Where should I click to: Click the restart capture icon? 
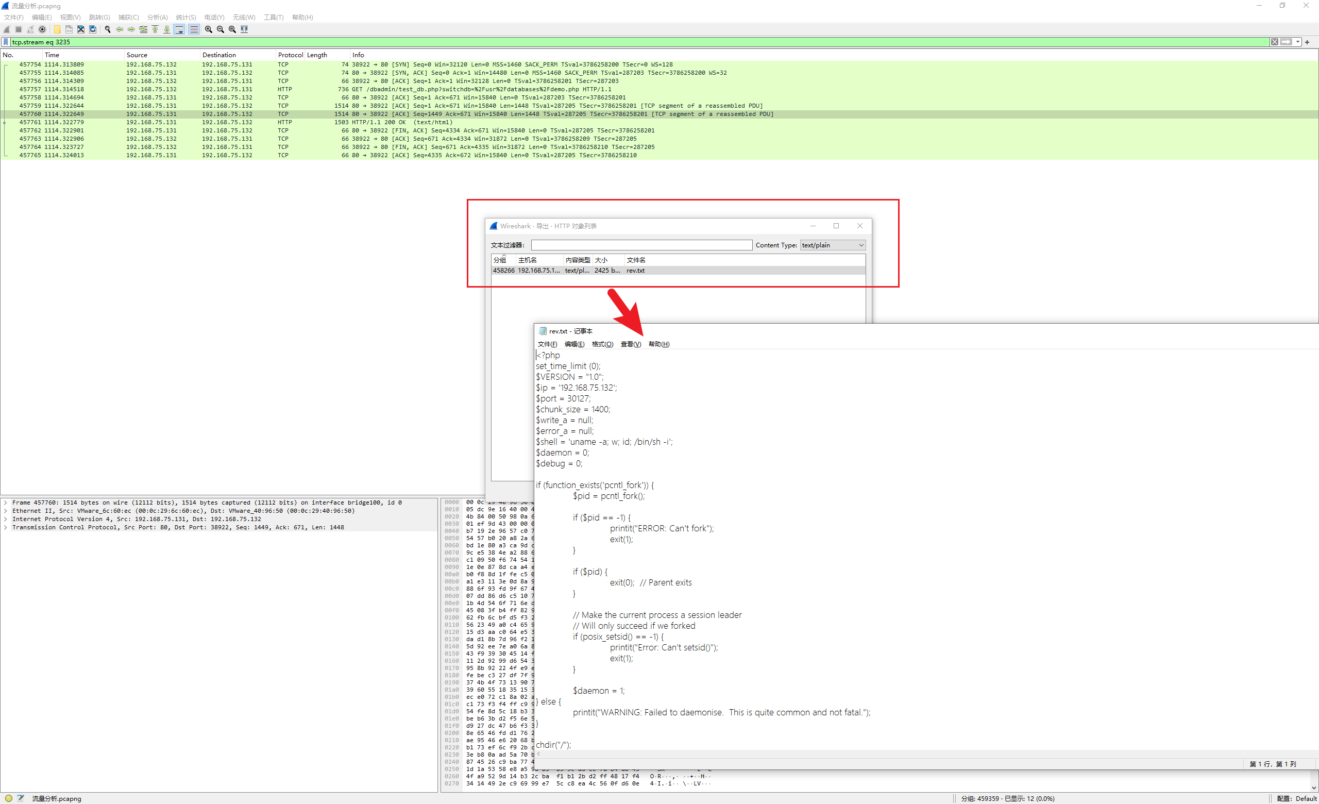30,29
